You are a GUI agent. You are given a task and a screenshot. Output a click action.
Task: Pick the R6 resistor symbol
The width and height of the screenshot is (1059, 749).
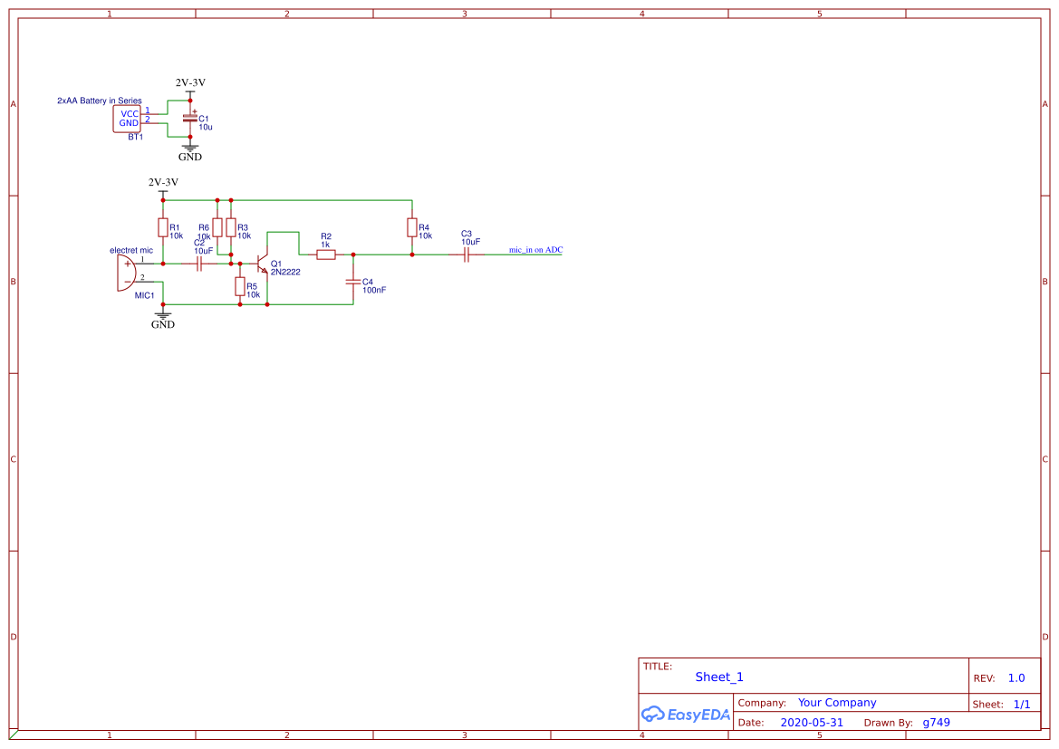pyautogui.click(x=217, y=227)
